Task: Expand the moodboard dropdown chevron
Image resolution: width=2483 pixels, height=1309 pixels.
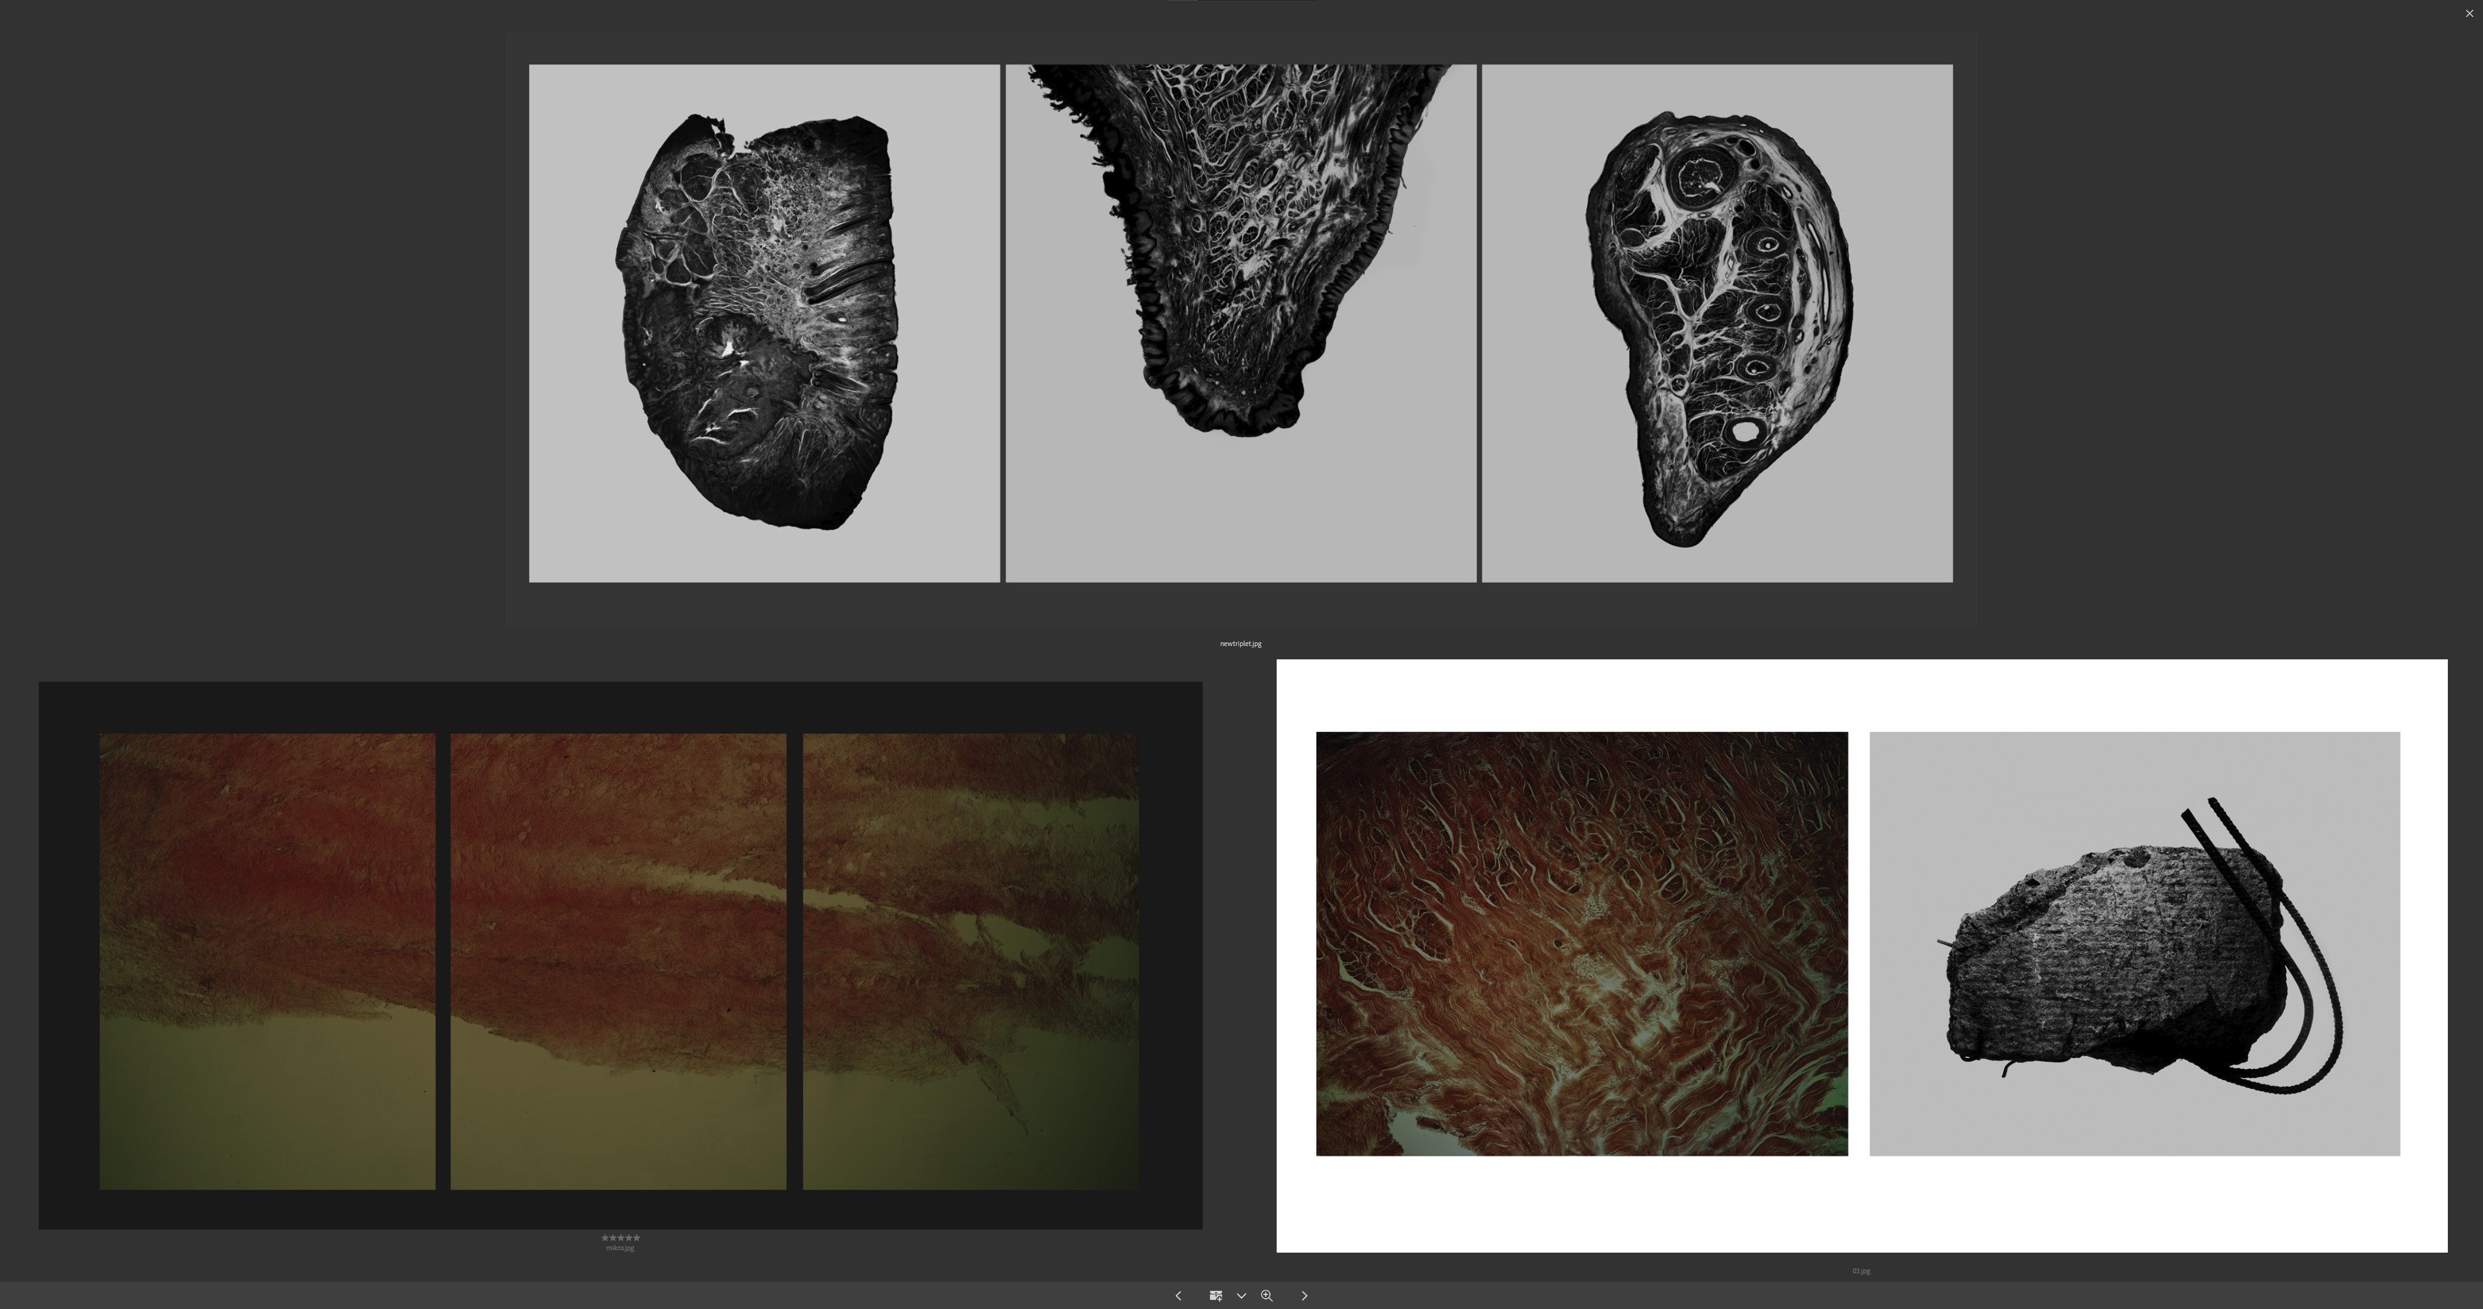Action: 1241,1296
